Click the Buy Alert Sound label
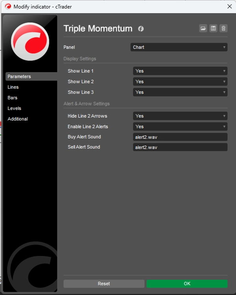Screen dimensions: 236x295 (84, 137)
